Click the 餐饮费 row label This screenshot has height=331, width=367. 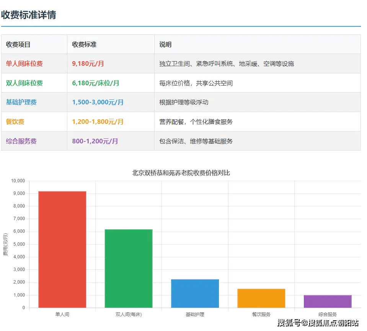[15, 122]
